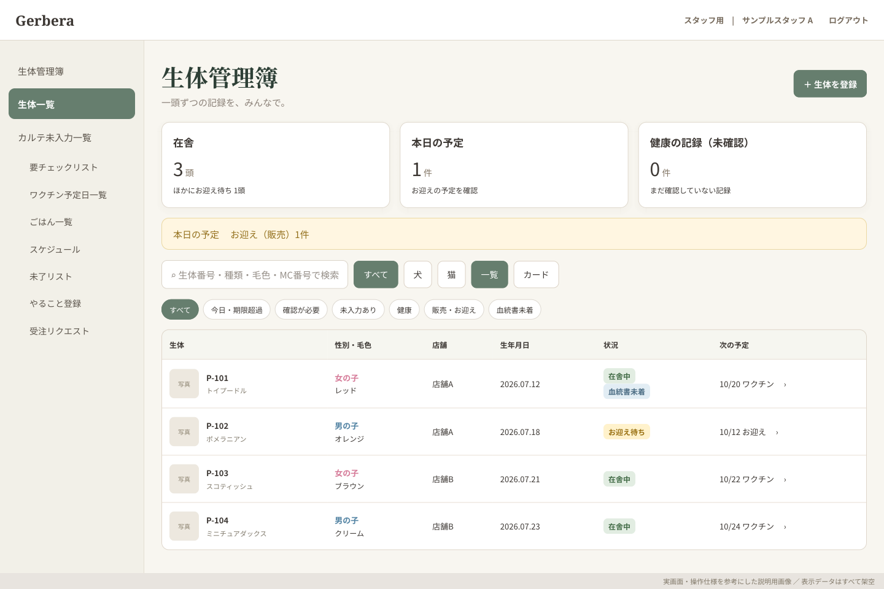This screenshot has height=589, width=884.
Task: Open ワクチン予定日一覧 in sidebar
Action: 68,194
